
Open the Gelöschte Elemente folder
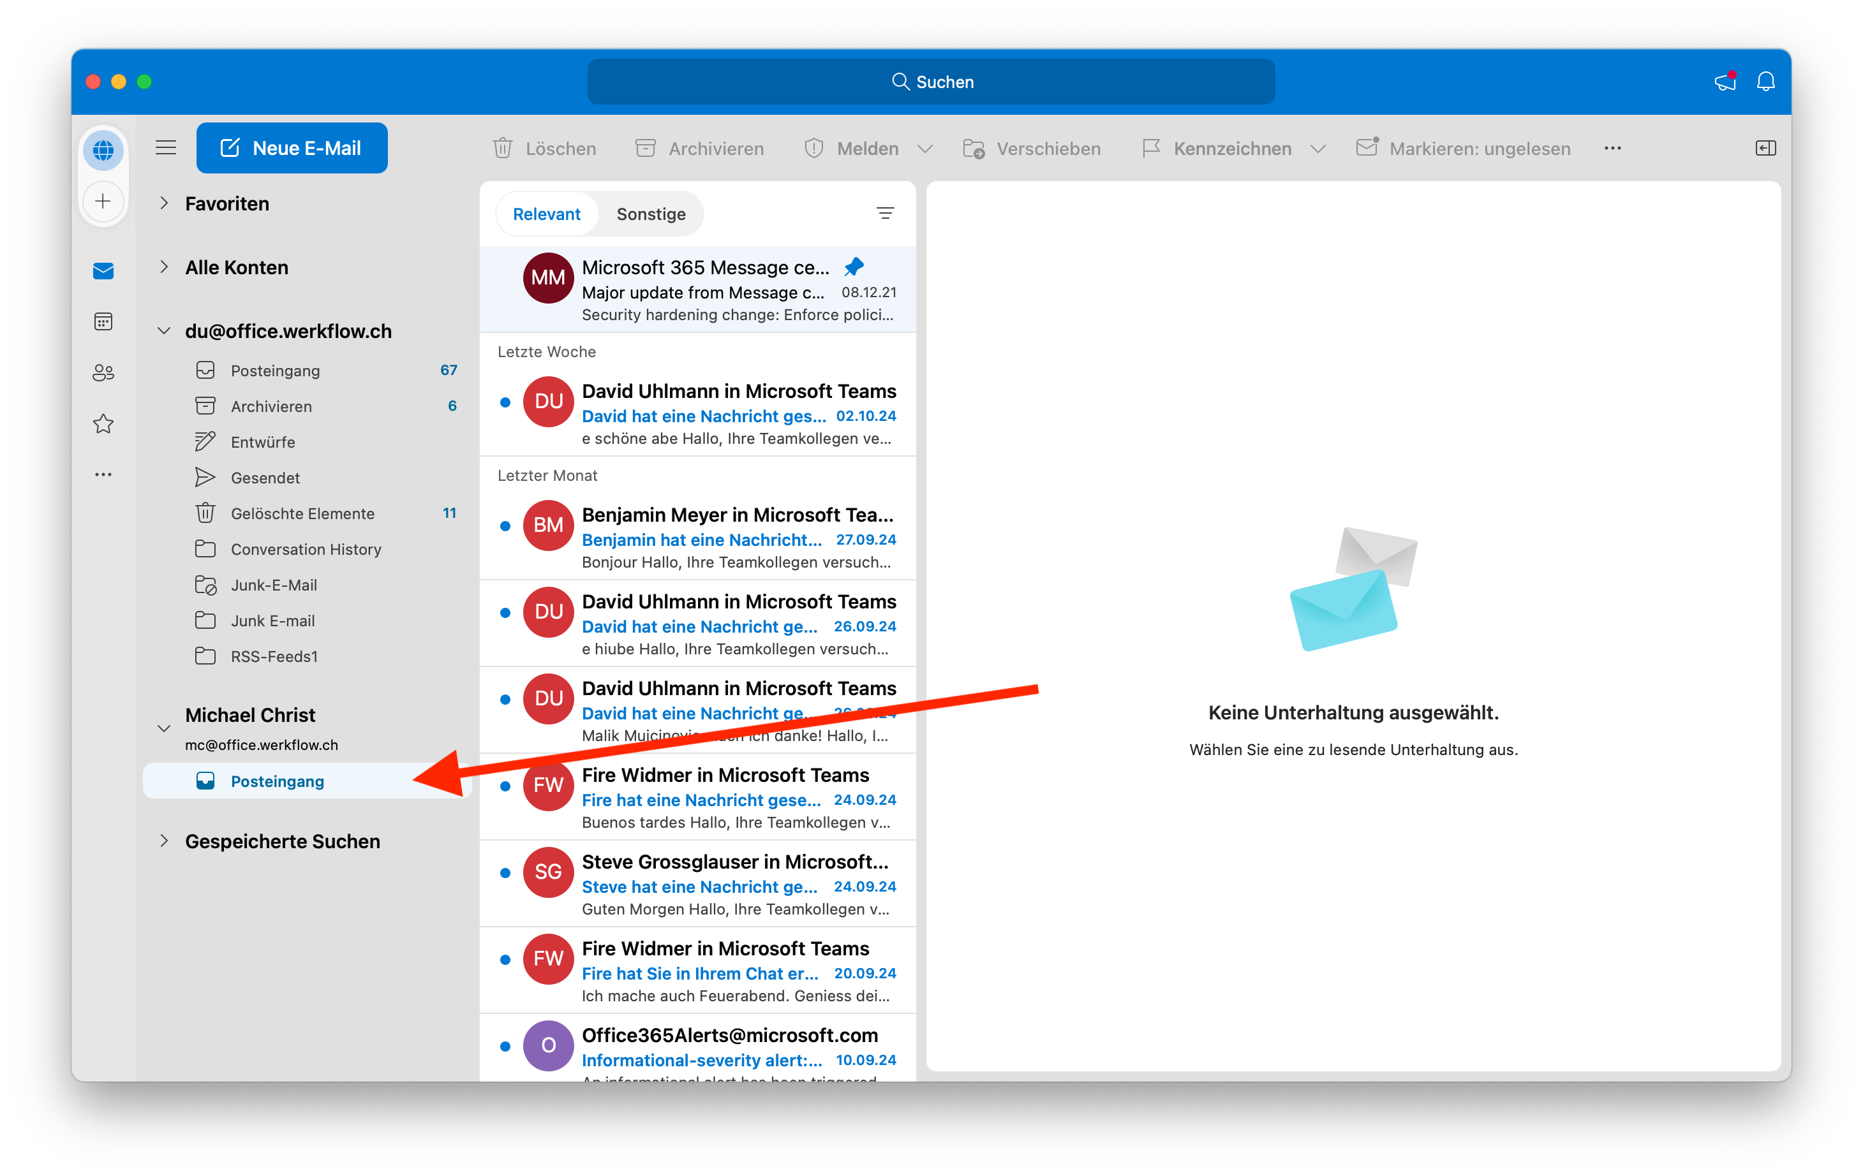[x=302, y=513]
